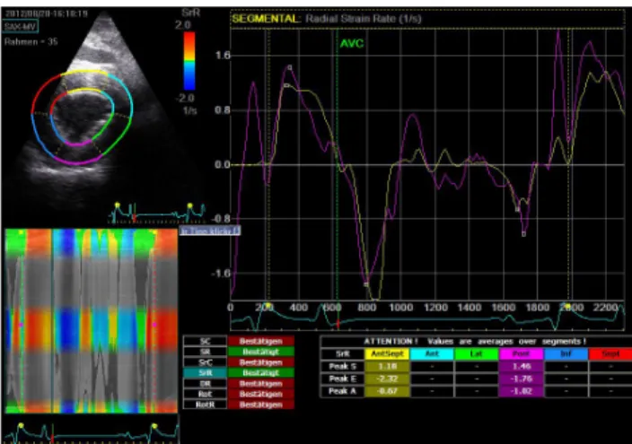The image size is (632, 444).
Task: Click the Peak A row label
Action: pyautogui.click(x=343, y=391)
